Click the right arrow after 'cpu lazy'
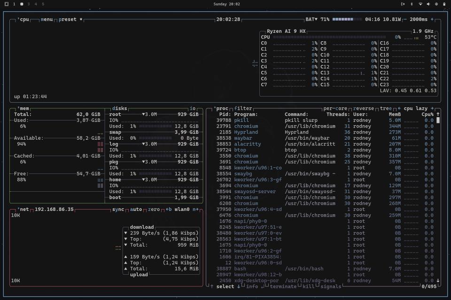The height and width of the screenshot is (300, 451). coord(432,108)
